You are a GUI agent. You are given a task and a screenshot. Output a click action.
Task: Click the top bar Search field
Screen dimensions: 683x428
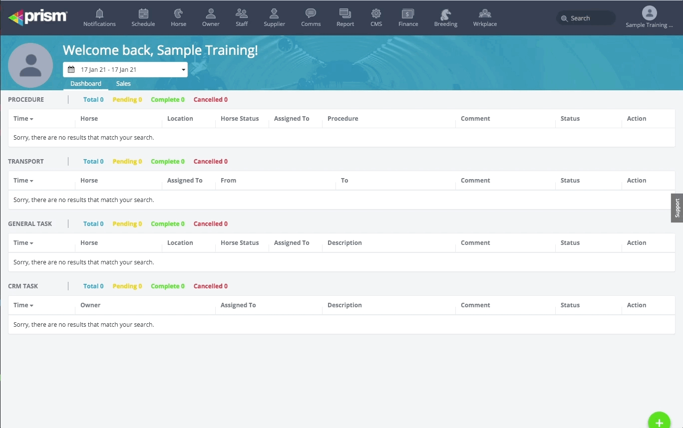click(x=586, y=18)
